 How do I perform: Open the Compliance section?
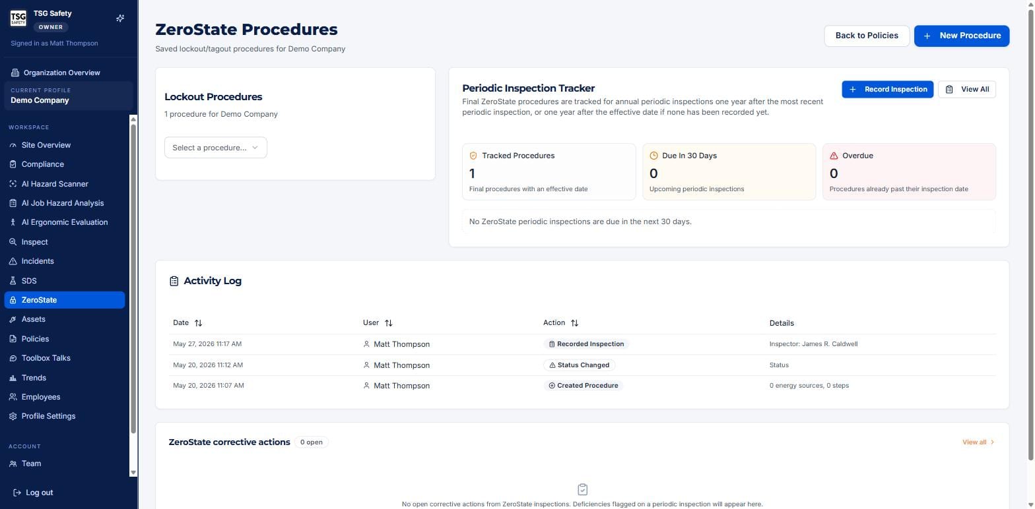[42, 164]
